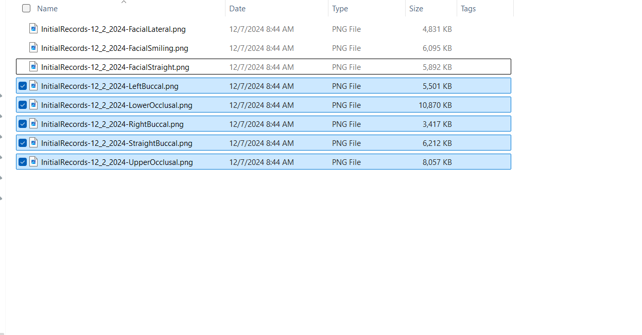The height and width of the screenshot is (335, 642).
Task: Click the 8,057 KB size value
Action: coord(437,162)
